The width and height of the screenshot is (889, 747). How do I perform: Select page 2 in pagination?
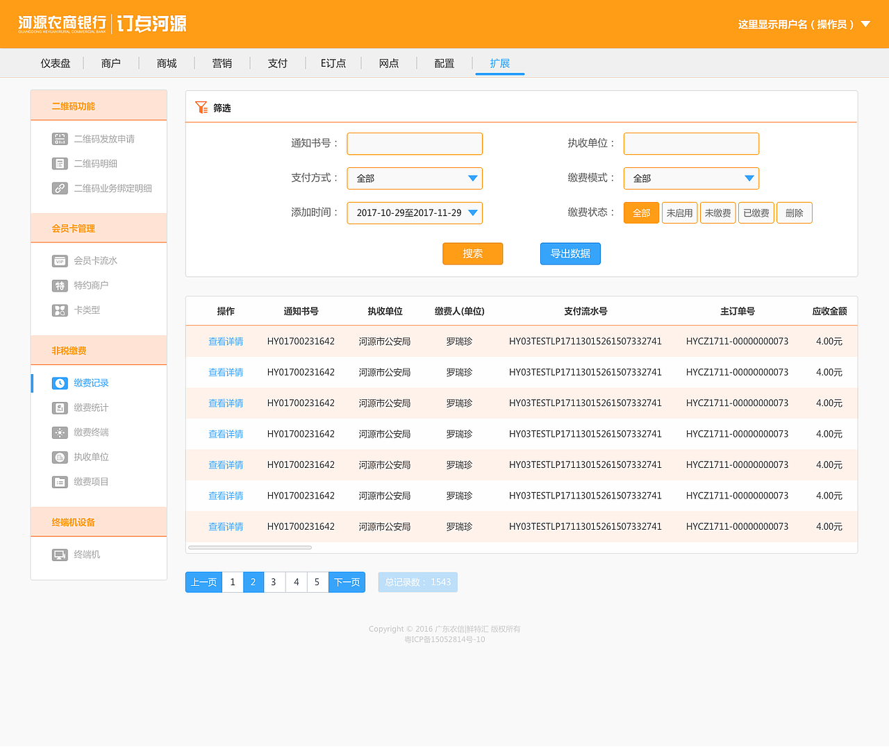pos(254,582)
